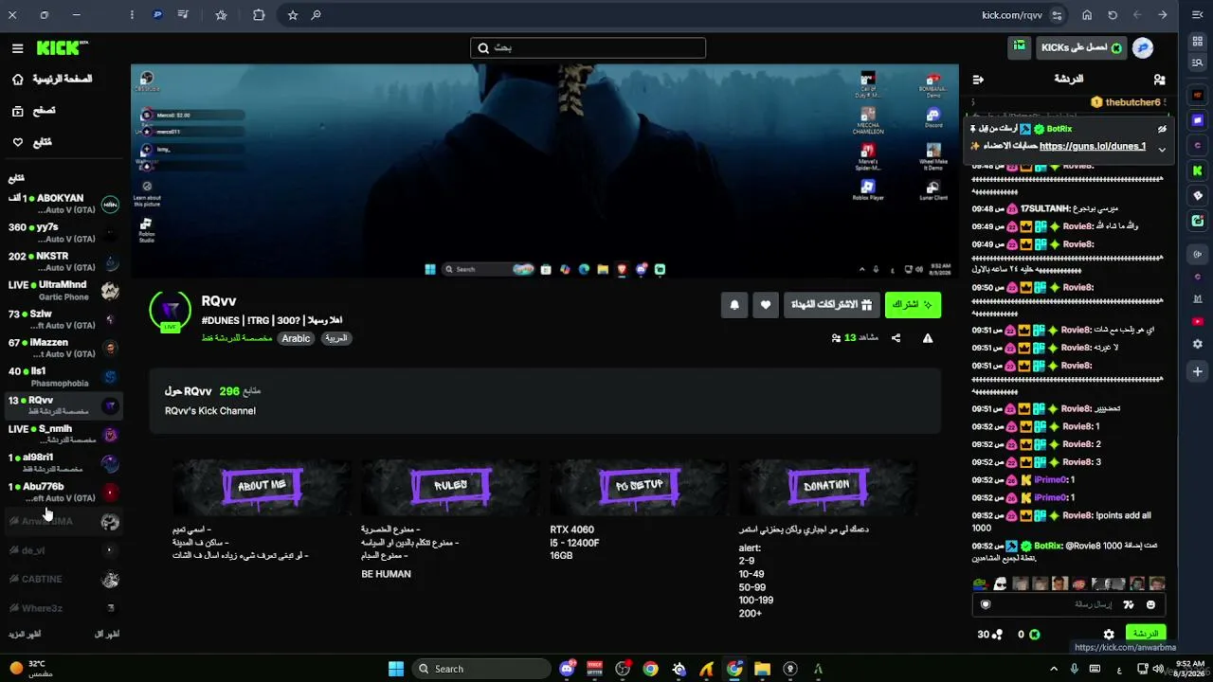Image resolution: width=1213 pixels, height=682 pixels.
Task: Open Szlw channel in sidebar
Action: 64,319
